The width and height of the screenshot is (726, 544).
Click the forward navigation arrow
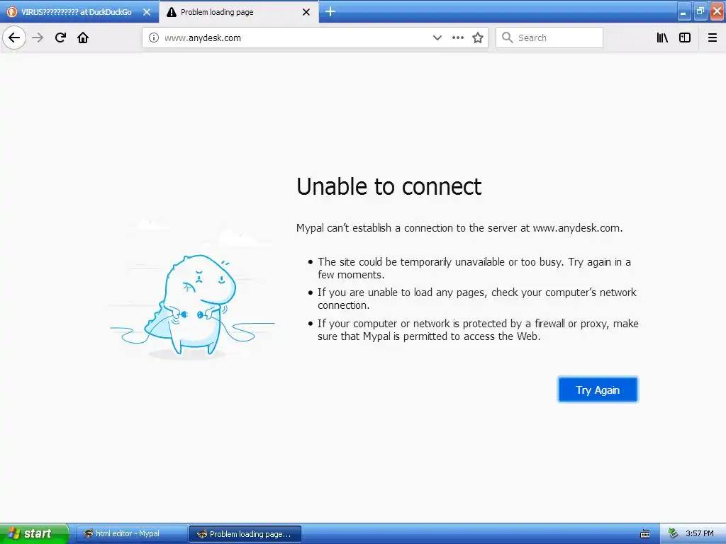pyautogui.click(x=38, y=38)
